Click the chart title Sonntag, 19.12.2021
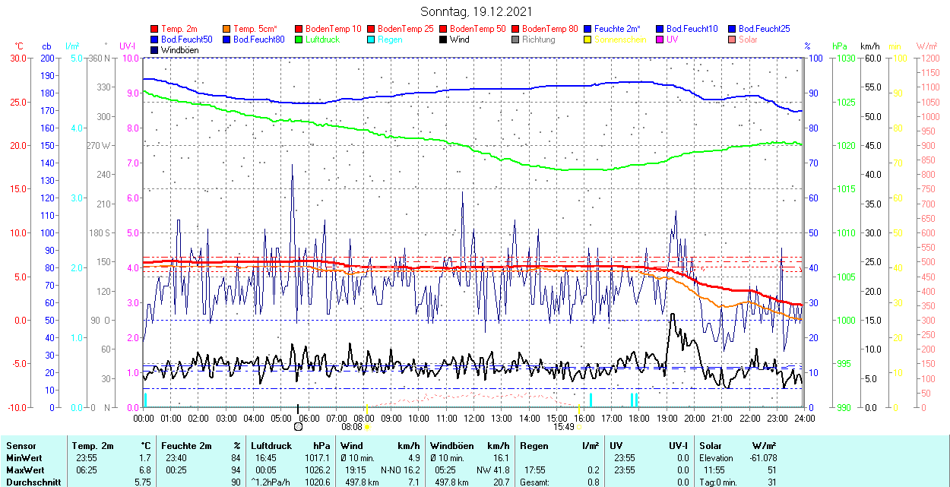 [476, 11]
